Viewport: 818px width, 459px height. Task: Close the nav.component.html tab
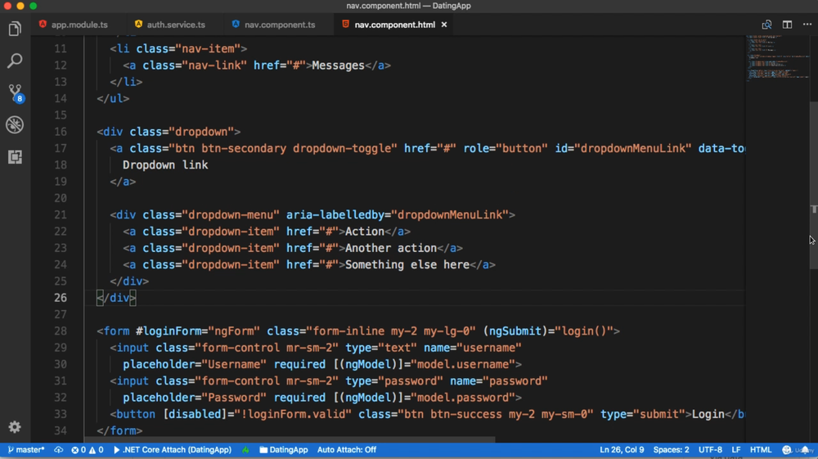click(x=444, y=25)
